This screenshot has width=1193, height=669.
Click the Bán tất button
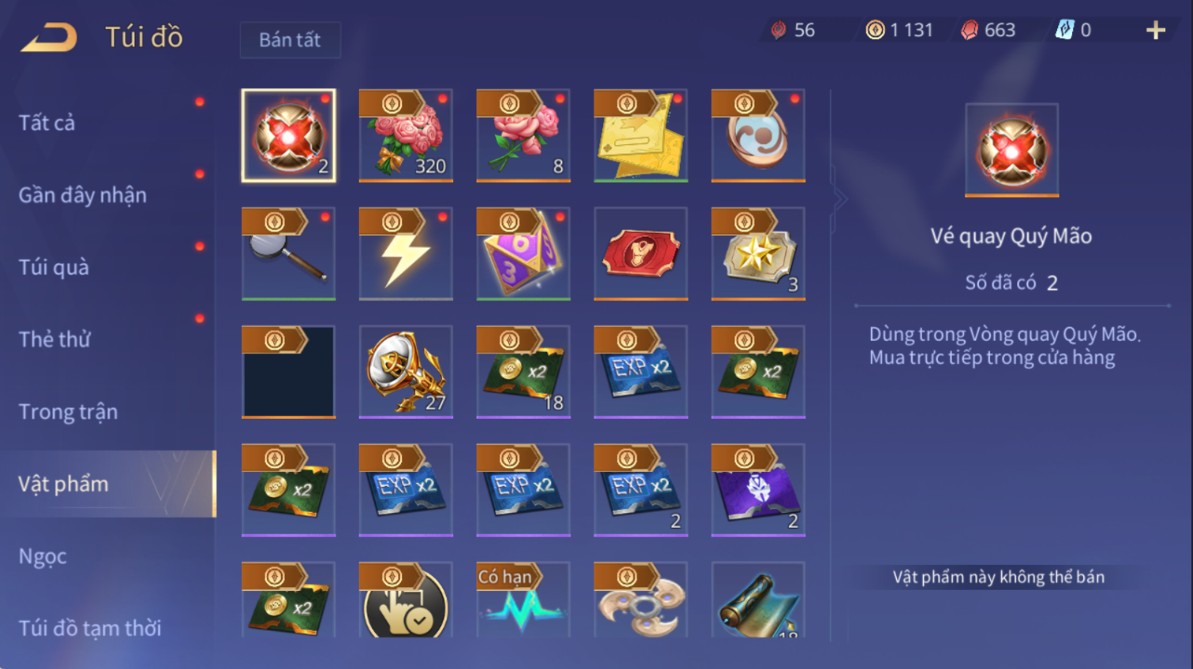(291, 40)
